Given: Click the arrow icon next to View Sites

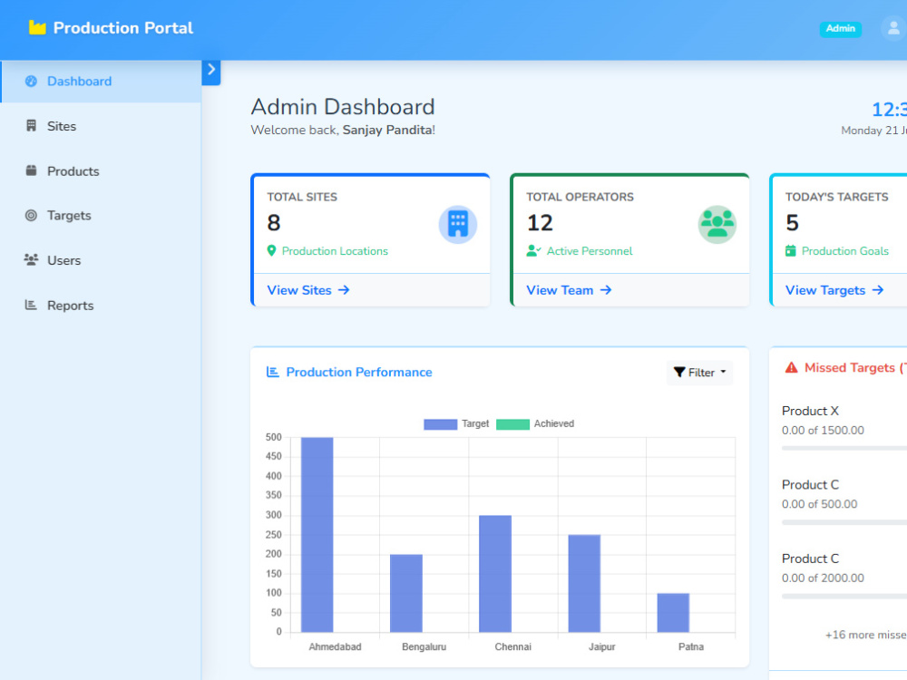Looking at the screenshot, I should [x=344, y=290].
